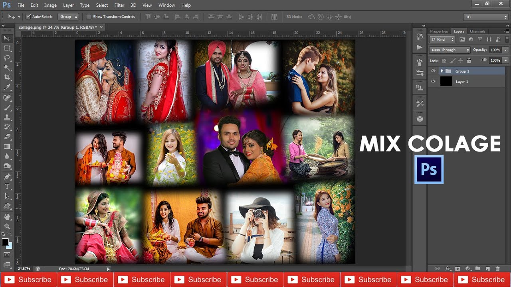Select the Blur tool

(7, 156)
